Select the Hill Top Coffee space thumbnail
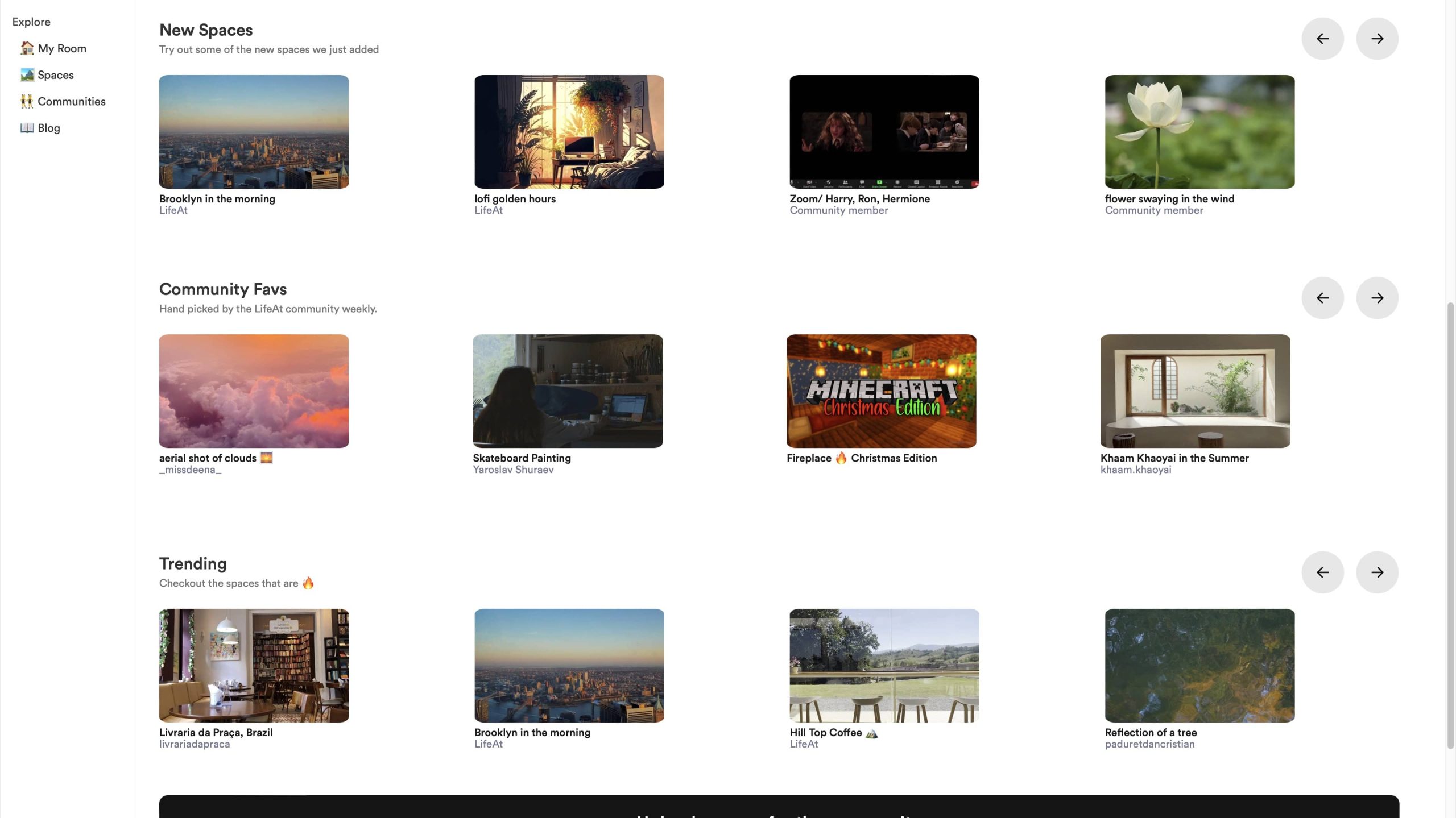1456x818 pixels. [884, 666]
